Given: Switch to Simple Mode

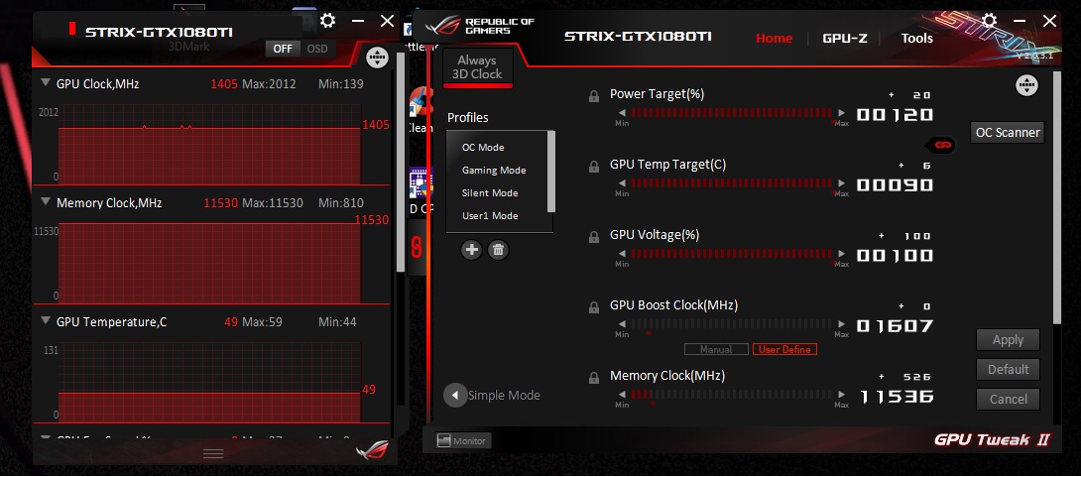Looking at the screenshot, I should click(x=504, y=396).
